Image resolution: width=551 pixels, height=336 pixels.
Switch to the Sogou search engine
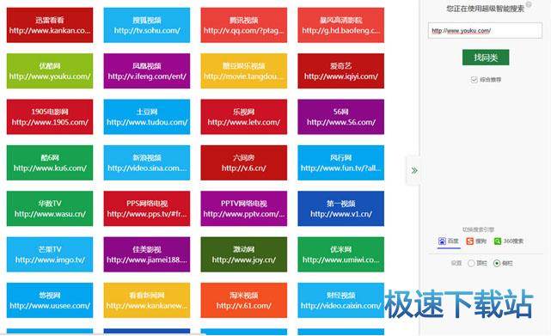[x=476, y=241]
